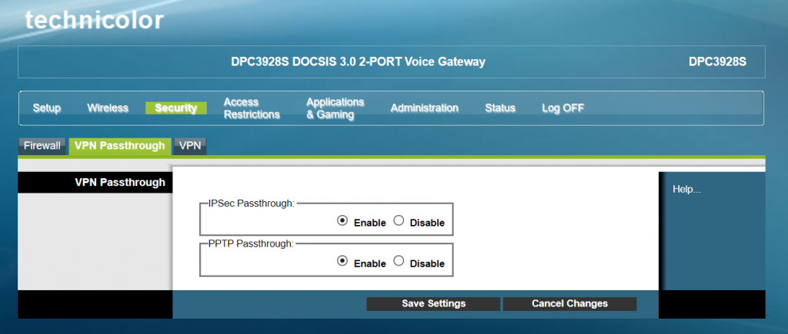Image resolution: width=788 pixels, height=334 pixels.
Task: Enable IPSec Passthrough radio button
Action: tap(342, 220)
